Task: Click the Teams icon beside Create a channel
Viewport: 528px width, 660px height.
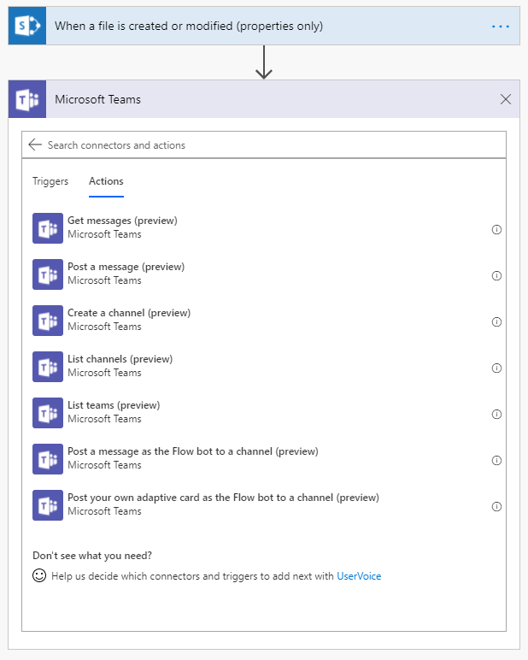Action: (48, 321)
